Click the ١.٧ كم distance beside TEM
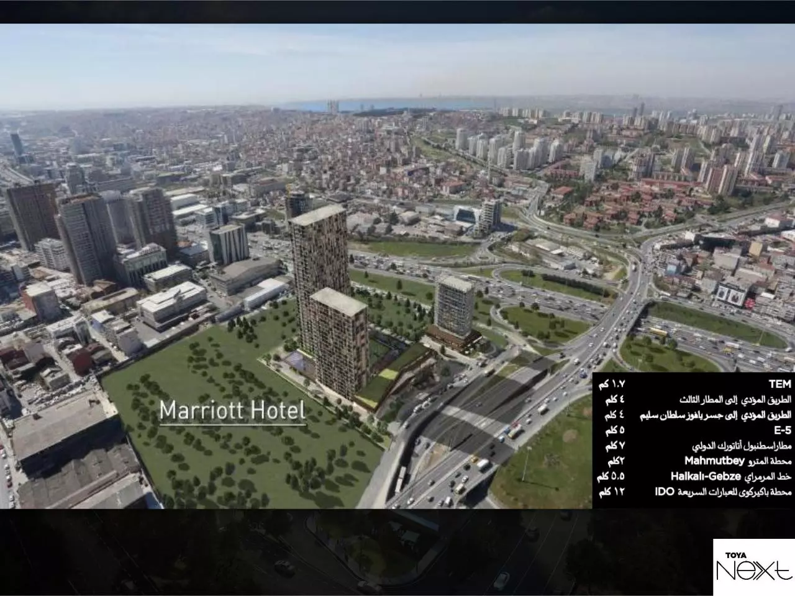The height and width of the screenshot is (596, 795). 611,385
